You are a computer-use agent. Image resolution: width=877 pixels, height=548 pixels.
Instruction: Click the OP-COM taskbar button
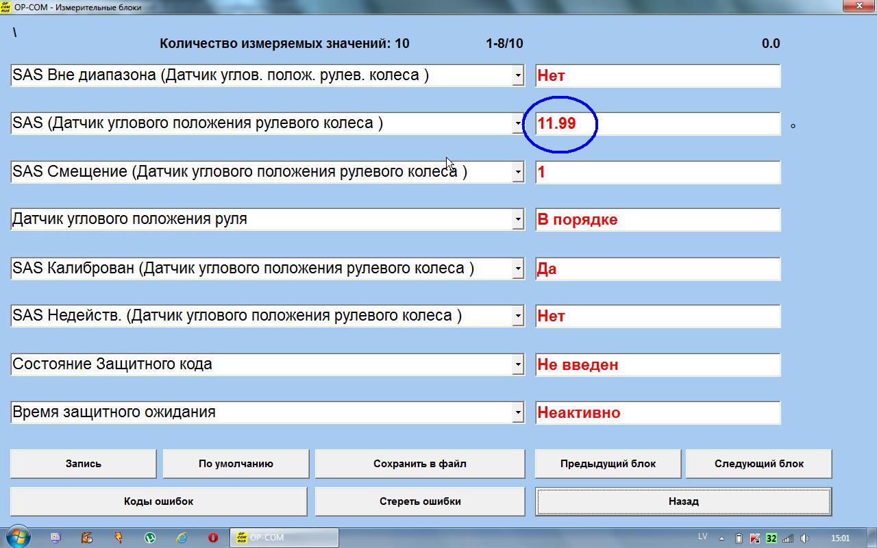tap(284, 538)
